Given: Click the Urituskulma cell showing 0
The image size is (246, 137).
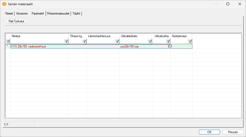Looking at the screenshot, I should [x=161, y=46].
